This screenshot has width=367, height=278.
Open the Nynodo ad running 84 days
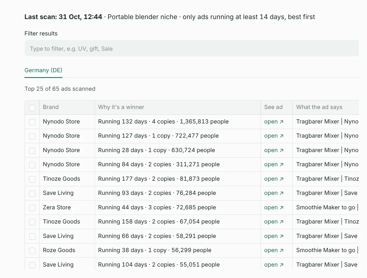coord(274,164)
